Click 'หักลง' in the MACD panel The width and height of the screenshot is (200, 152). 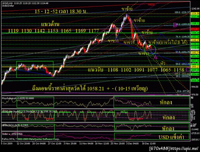168,128
